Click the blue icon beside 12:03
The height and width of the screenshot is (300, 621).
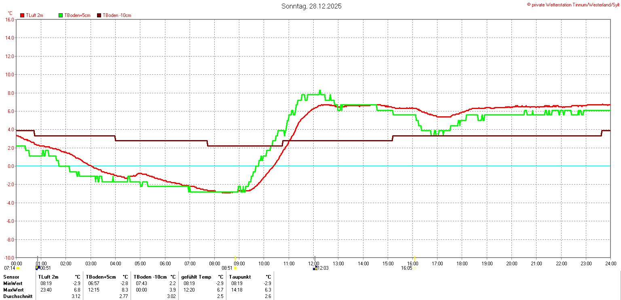click(x=315, y=268)
